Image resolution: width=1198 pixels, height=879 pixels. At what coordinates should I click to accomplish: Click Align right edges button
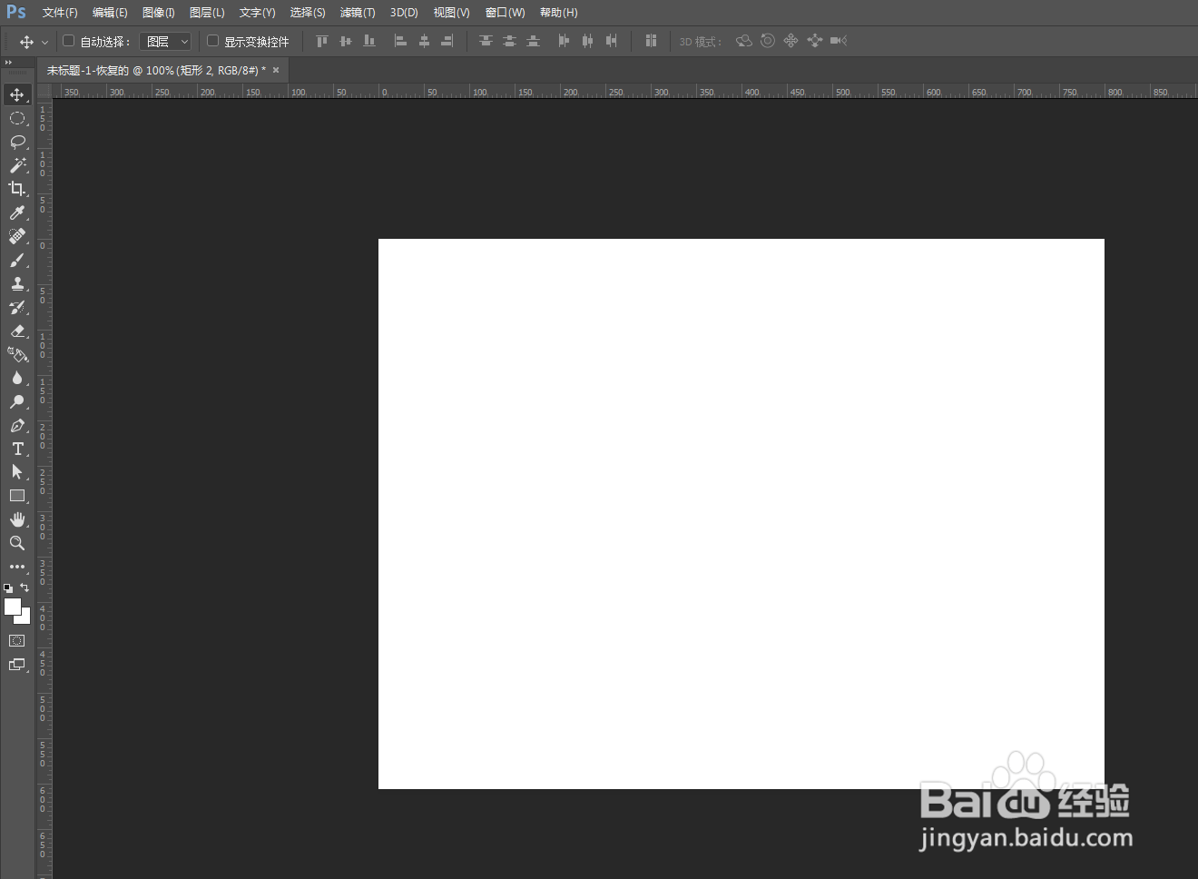pyautogui.click(x=447, y=41)
